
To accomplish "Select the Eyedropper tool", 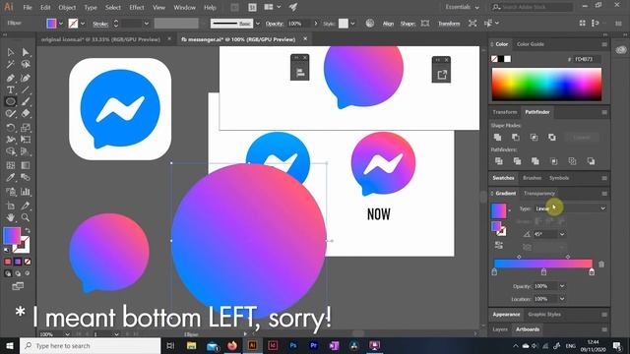I will tap(11, 177).
